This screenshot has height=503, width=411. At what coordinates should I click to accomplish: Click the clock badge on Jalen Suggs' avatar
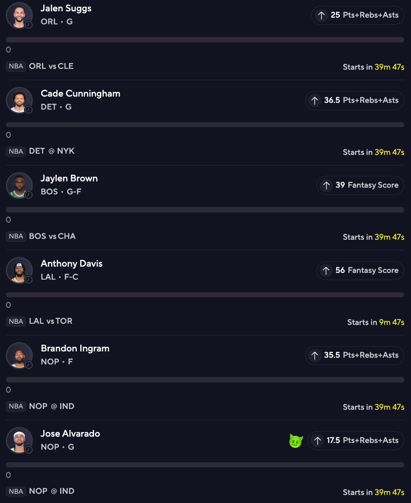coord(29,25)
